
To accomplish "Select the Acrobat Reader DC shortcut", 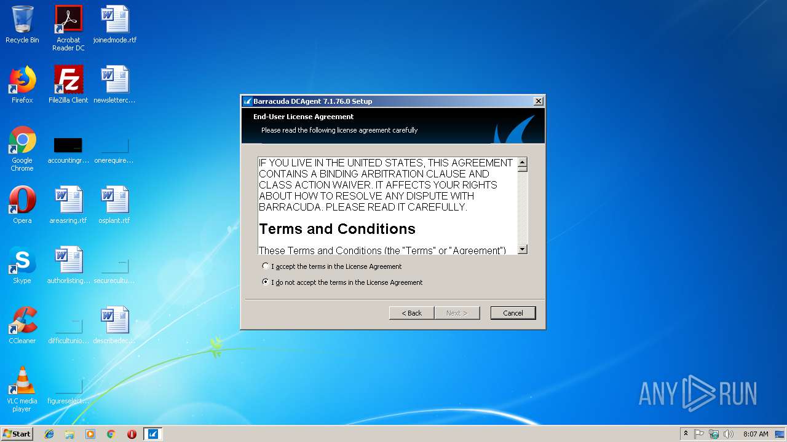I will click(x=68, y=28).
